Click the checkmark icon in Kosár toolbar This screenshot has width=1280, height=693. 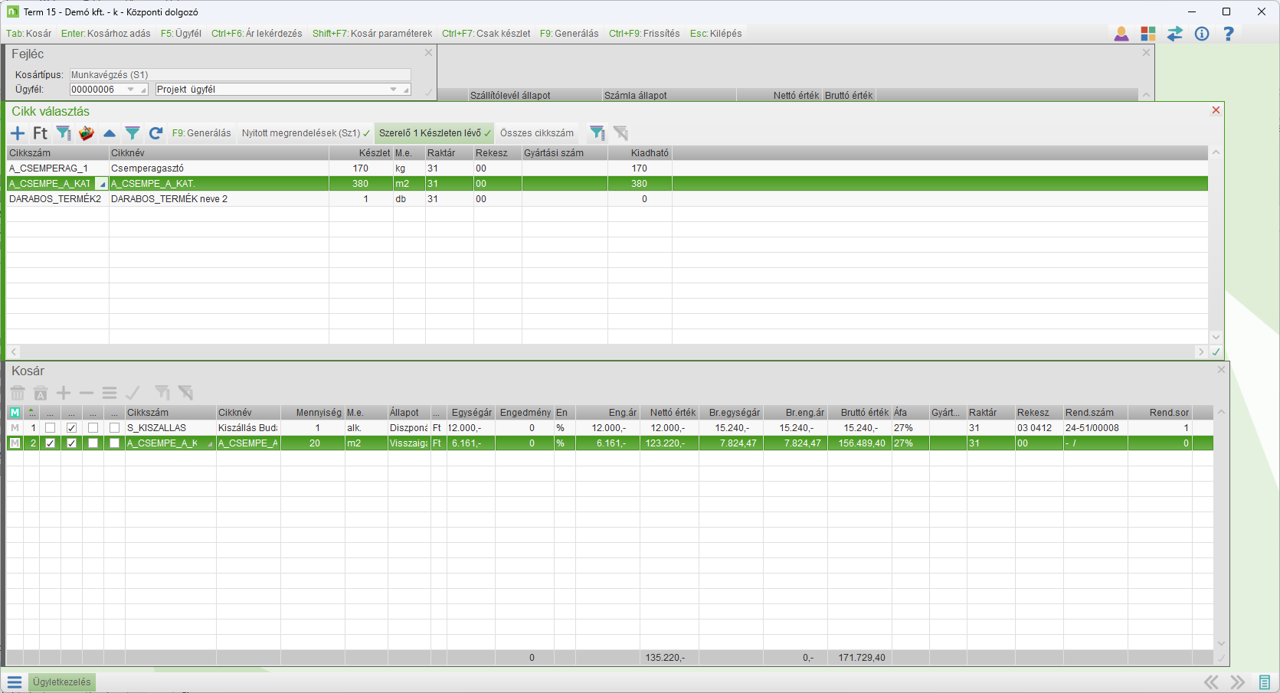click(133, 393)
